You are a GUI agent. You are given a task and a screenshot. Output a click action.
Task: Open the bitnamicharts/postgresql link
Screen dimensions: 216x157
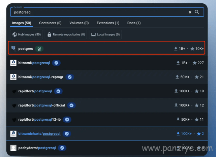pos(39,134)
